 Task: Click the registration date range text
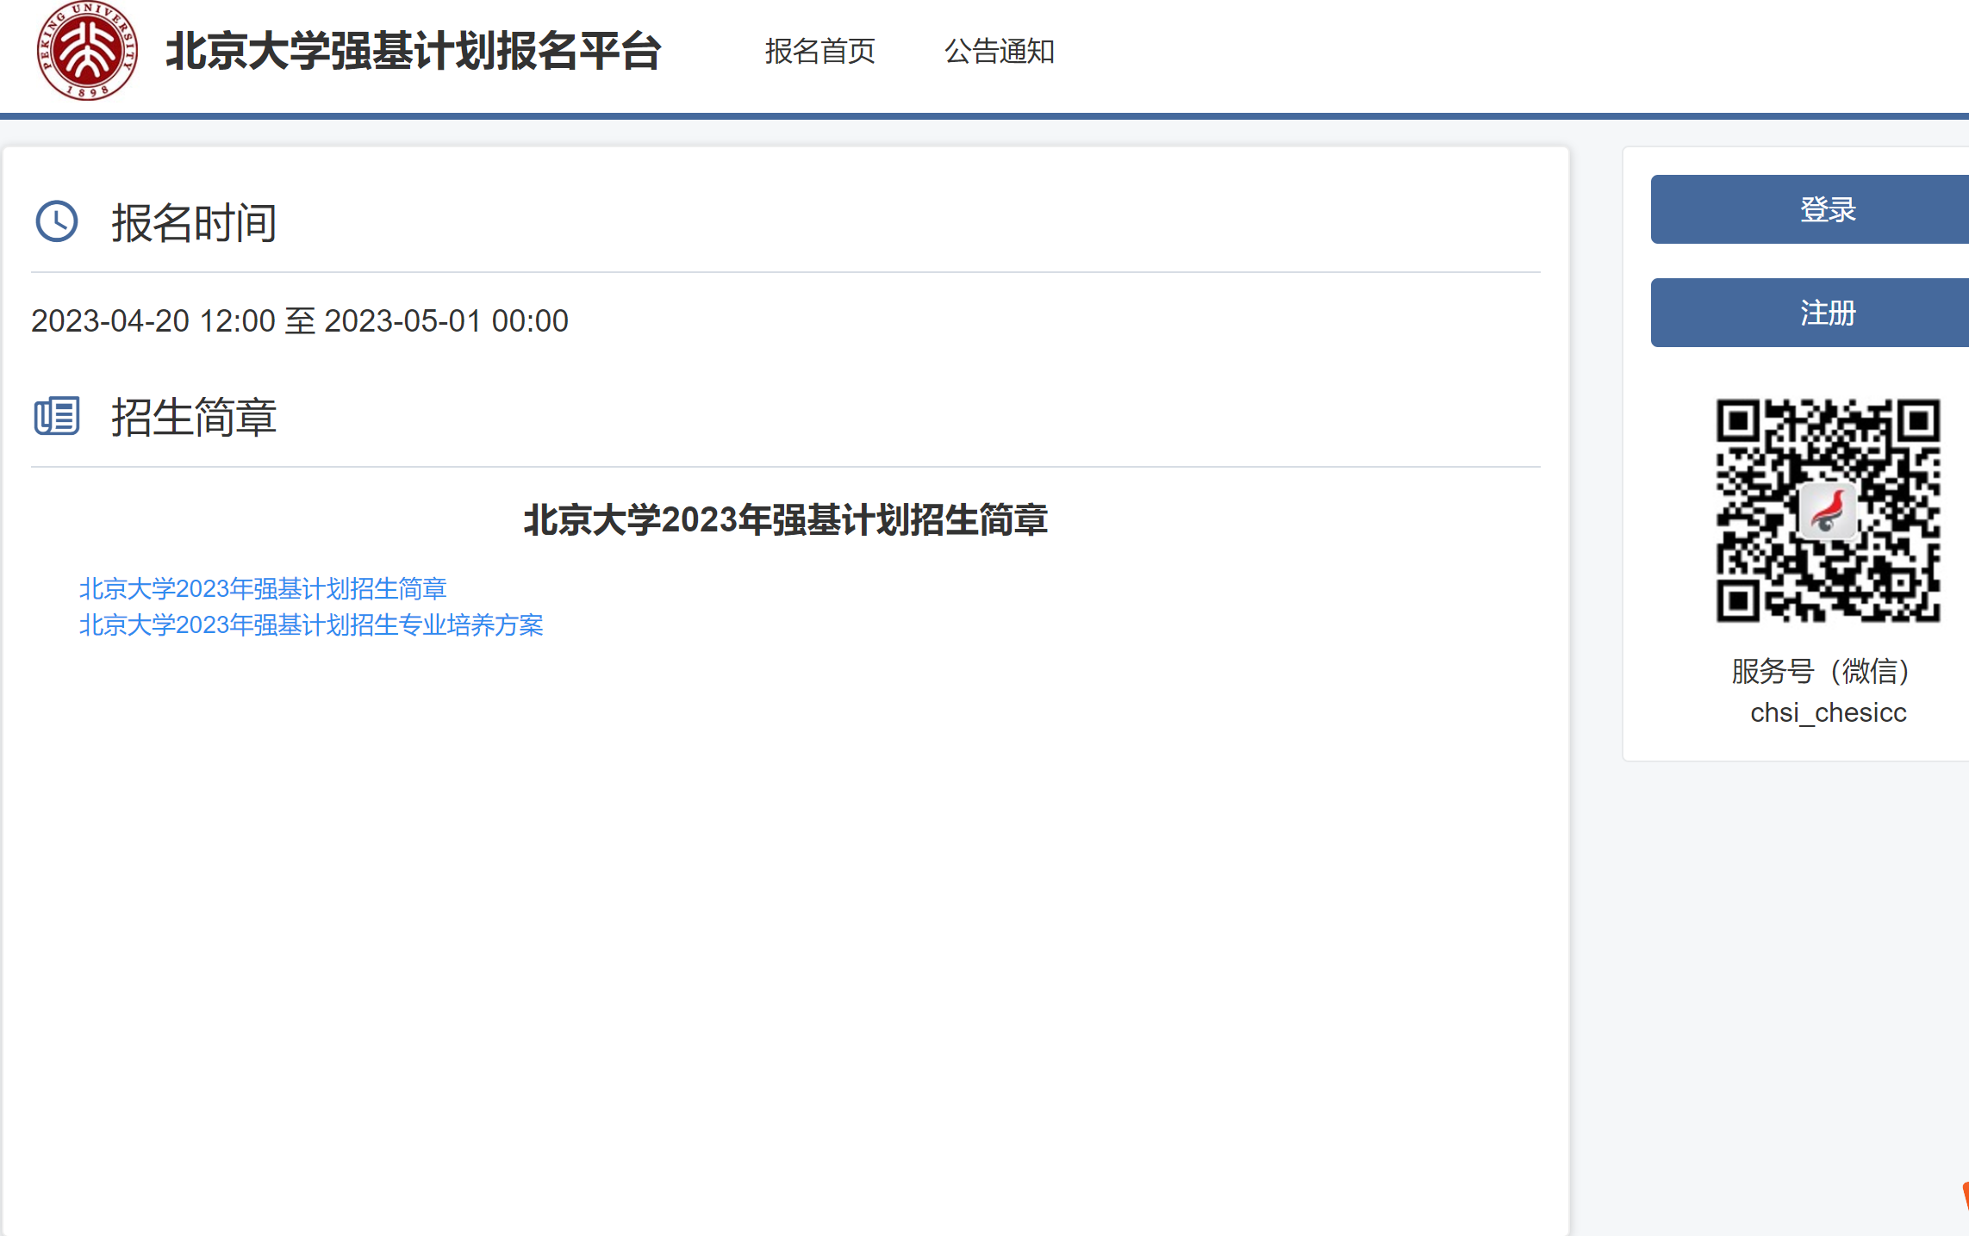pos(300,321)
